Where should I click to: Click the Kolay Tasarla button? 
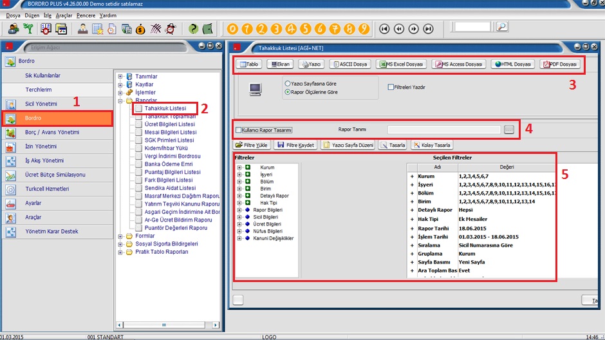432,145
